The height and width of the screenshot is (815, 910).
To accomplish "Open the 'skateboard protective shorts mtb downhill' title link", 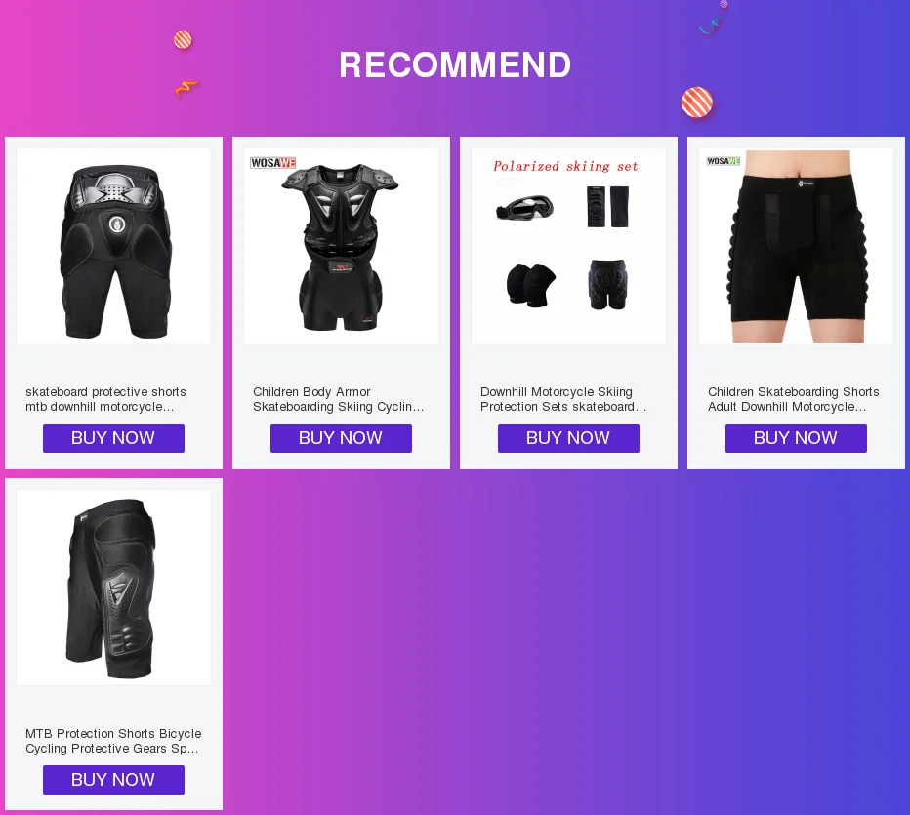I will (105, 399).
